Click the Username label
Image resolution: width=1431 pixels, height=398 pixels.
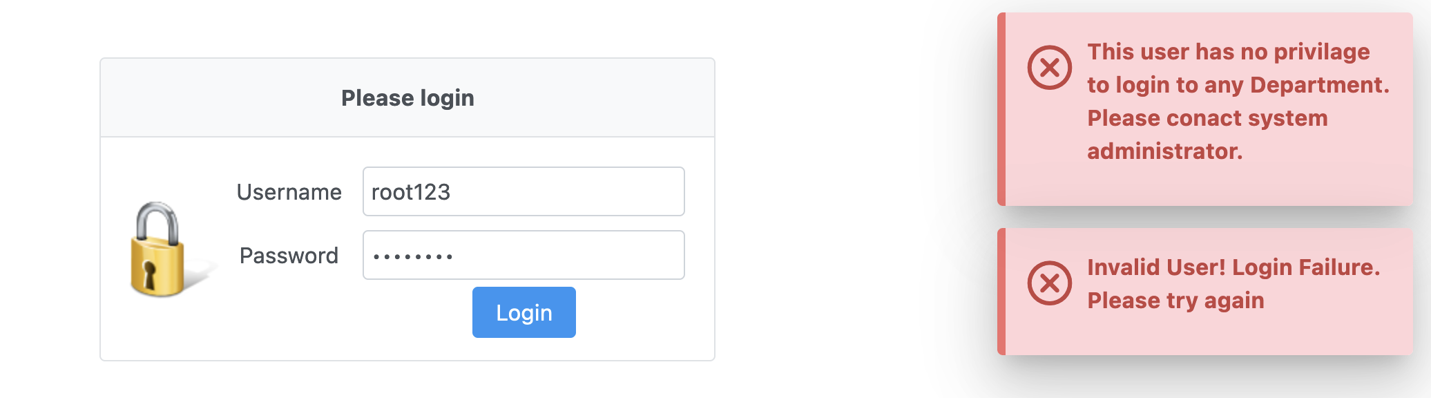pos(289,191)
